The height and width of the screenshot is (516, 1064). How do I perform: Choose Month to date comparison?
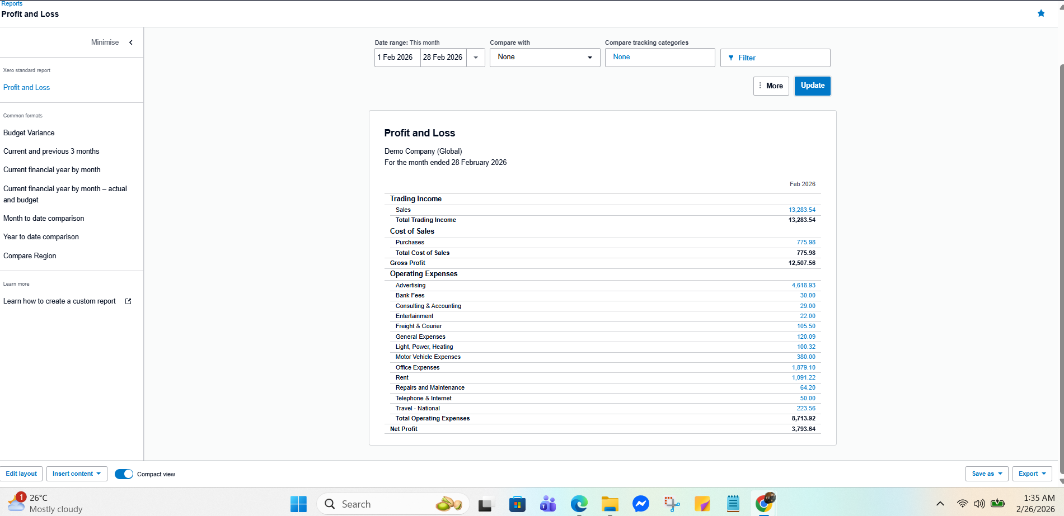[44, 219]
